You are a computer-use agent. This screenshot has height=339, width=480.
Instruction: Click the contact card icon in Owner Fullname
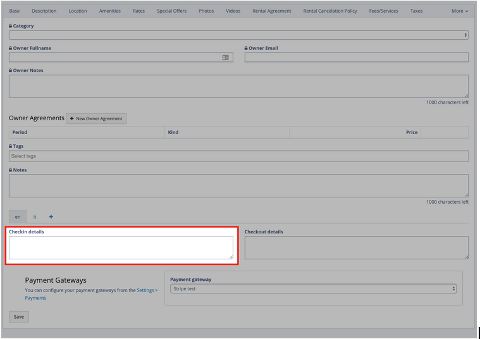226,58
